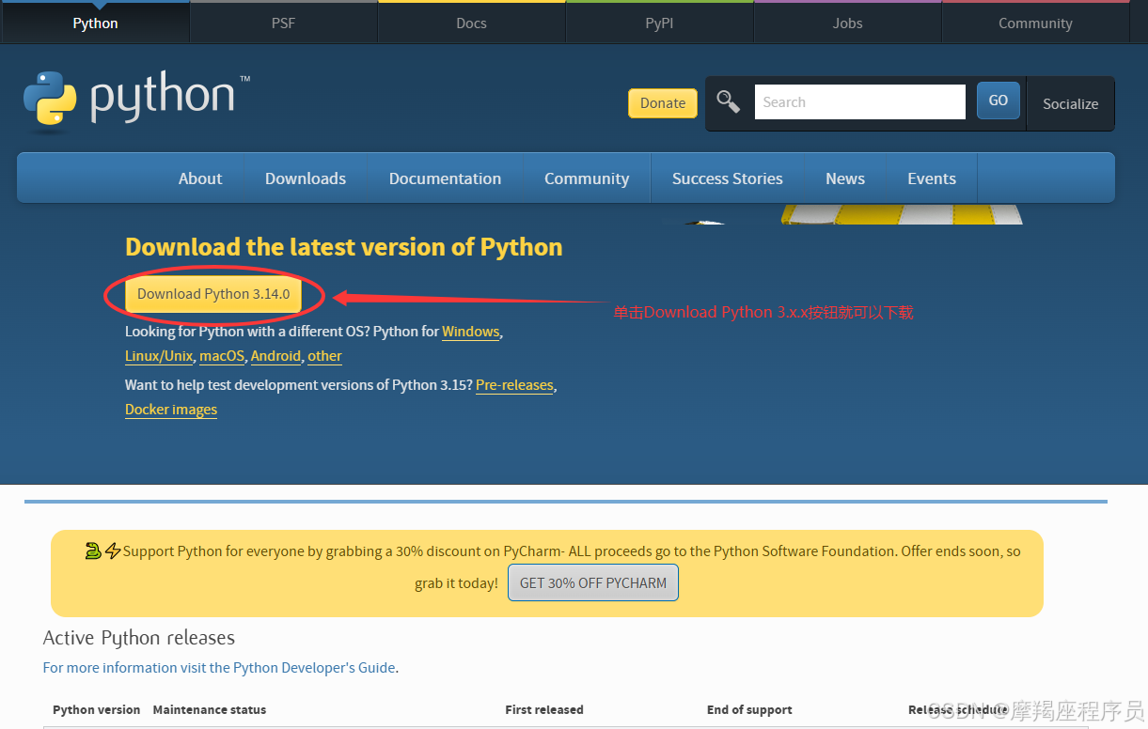The width and height of the screenshot is (1148, 729).
Task: Click the 'Active Python releases' heading
Action: point(139,638)
